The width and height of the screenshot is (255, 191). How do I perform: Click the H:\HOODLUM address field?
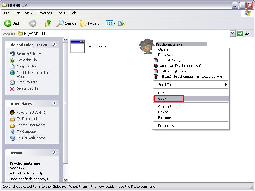pyautogui.click(x=124, y=33)
